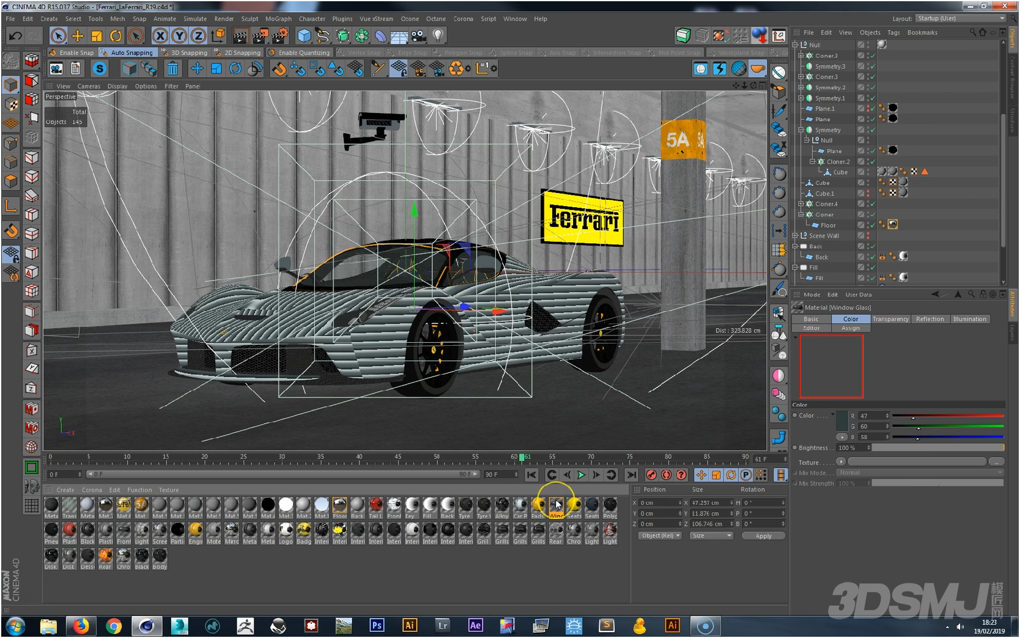Open the Octane menu

pyautogui.click(x=435, y=19)
